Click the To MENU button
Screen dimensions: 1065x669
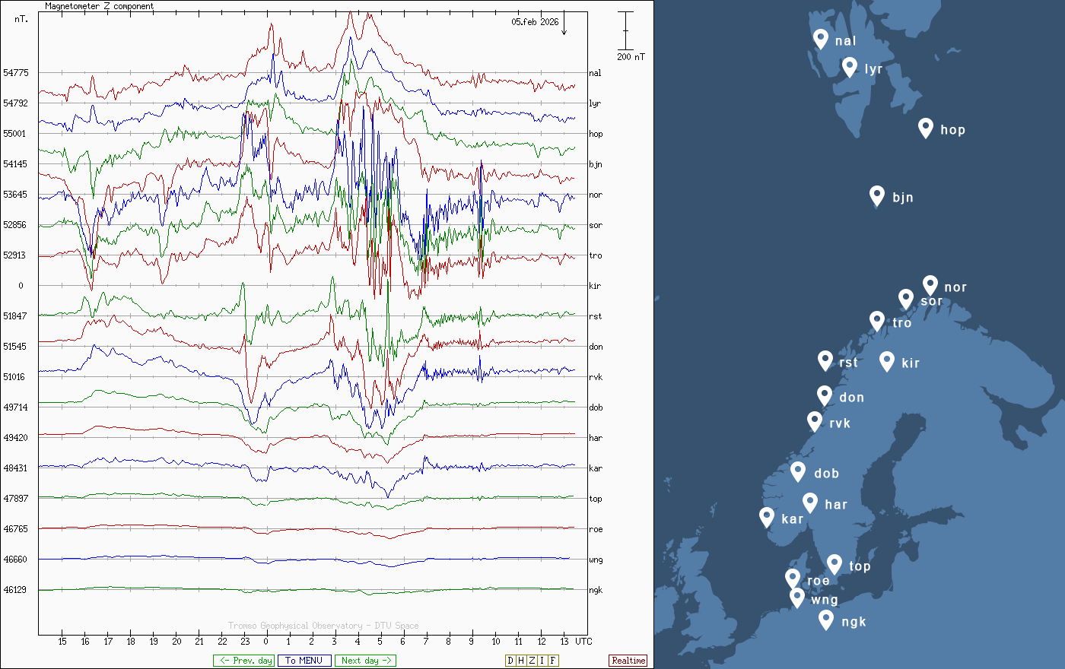click(x=304, y=661)
